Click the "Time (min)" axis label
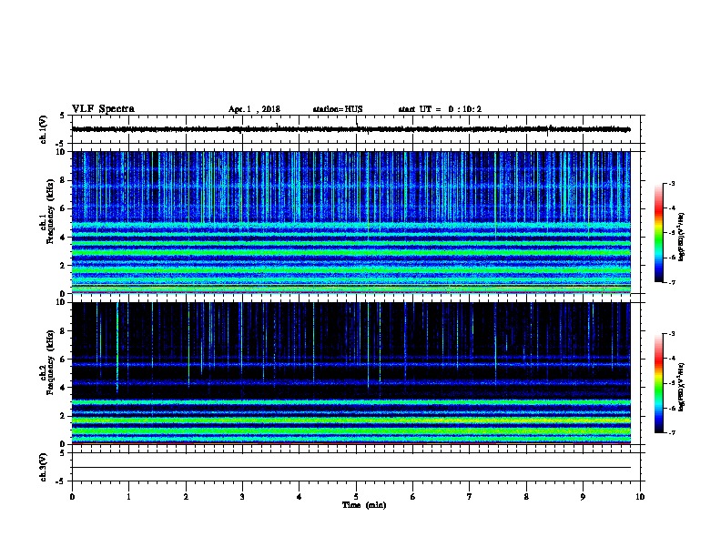Viewport: 721px width, 557px height. click(x=364, y=505)
